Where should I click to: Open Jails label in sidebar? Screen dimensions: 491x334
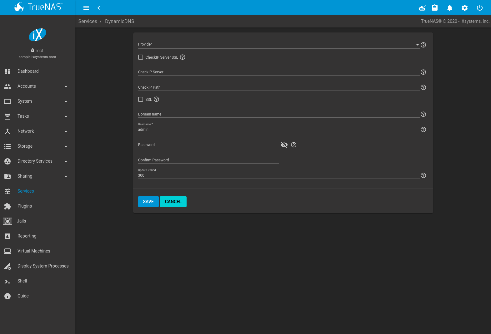pyautogui.click(x=22, y=221)
